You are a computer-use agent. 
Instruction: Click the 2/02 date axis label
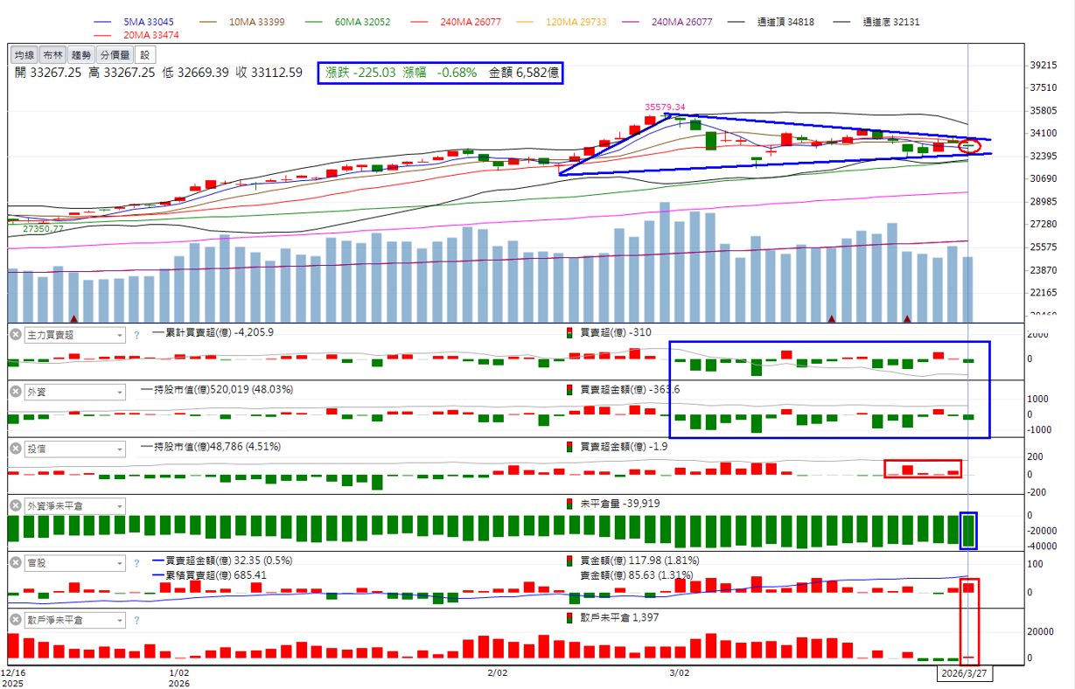(496, 673)
